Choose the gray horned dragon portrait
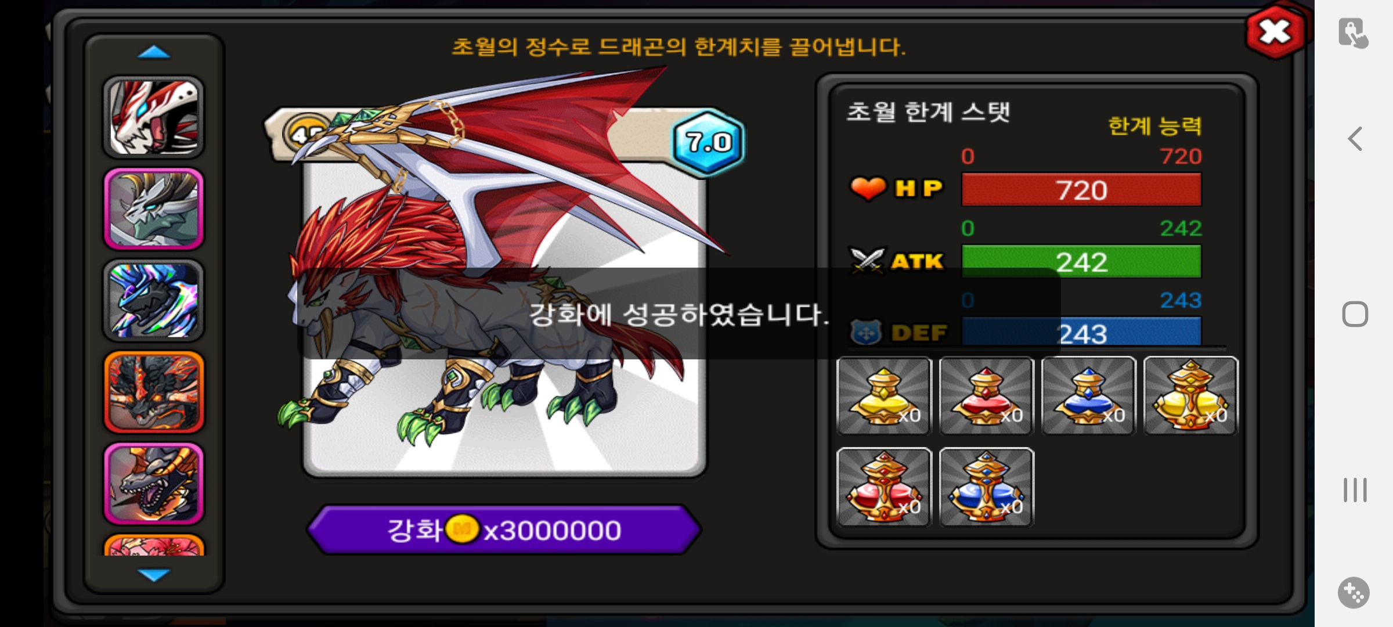 coord(154,209)
